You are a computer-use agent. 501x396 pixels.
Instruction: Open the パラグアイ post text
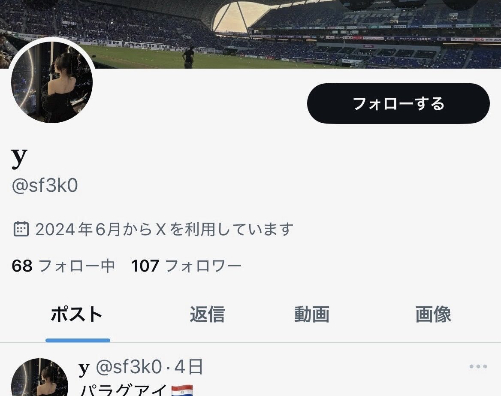[x=124, y=390]
